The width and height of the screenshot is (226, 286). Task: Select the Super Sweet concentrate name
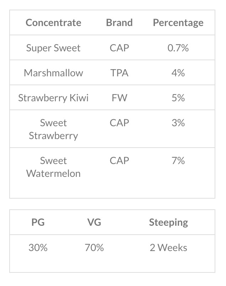[53, 48]
